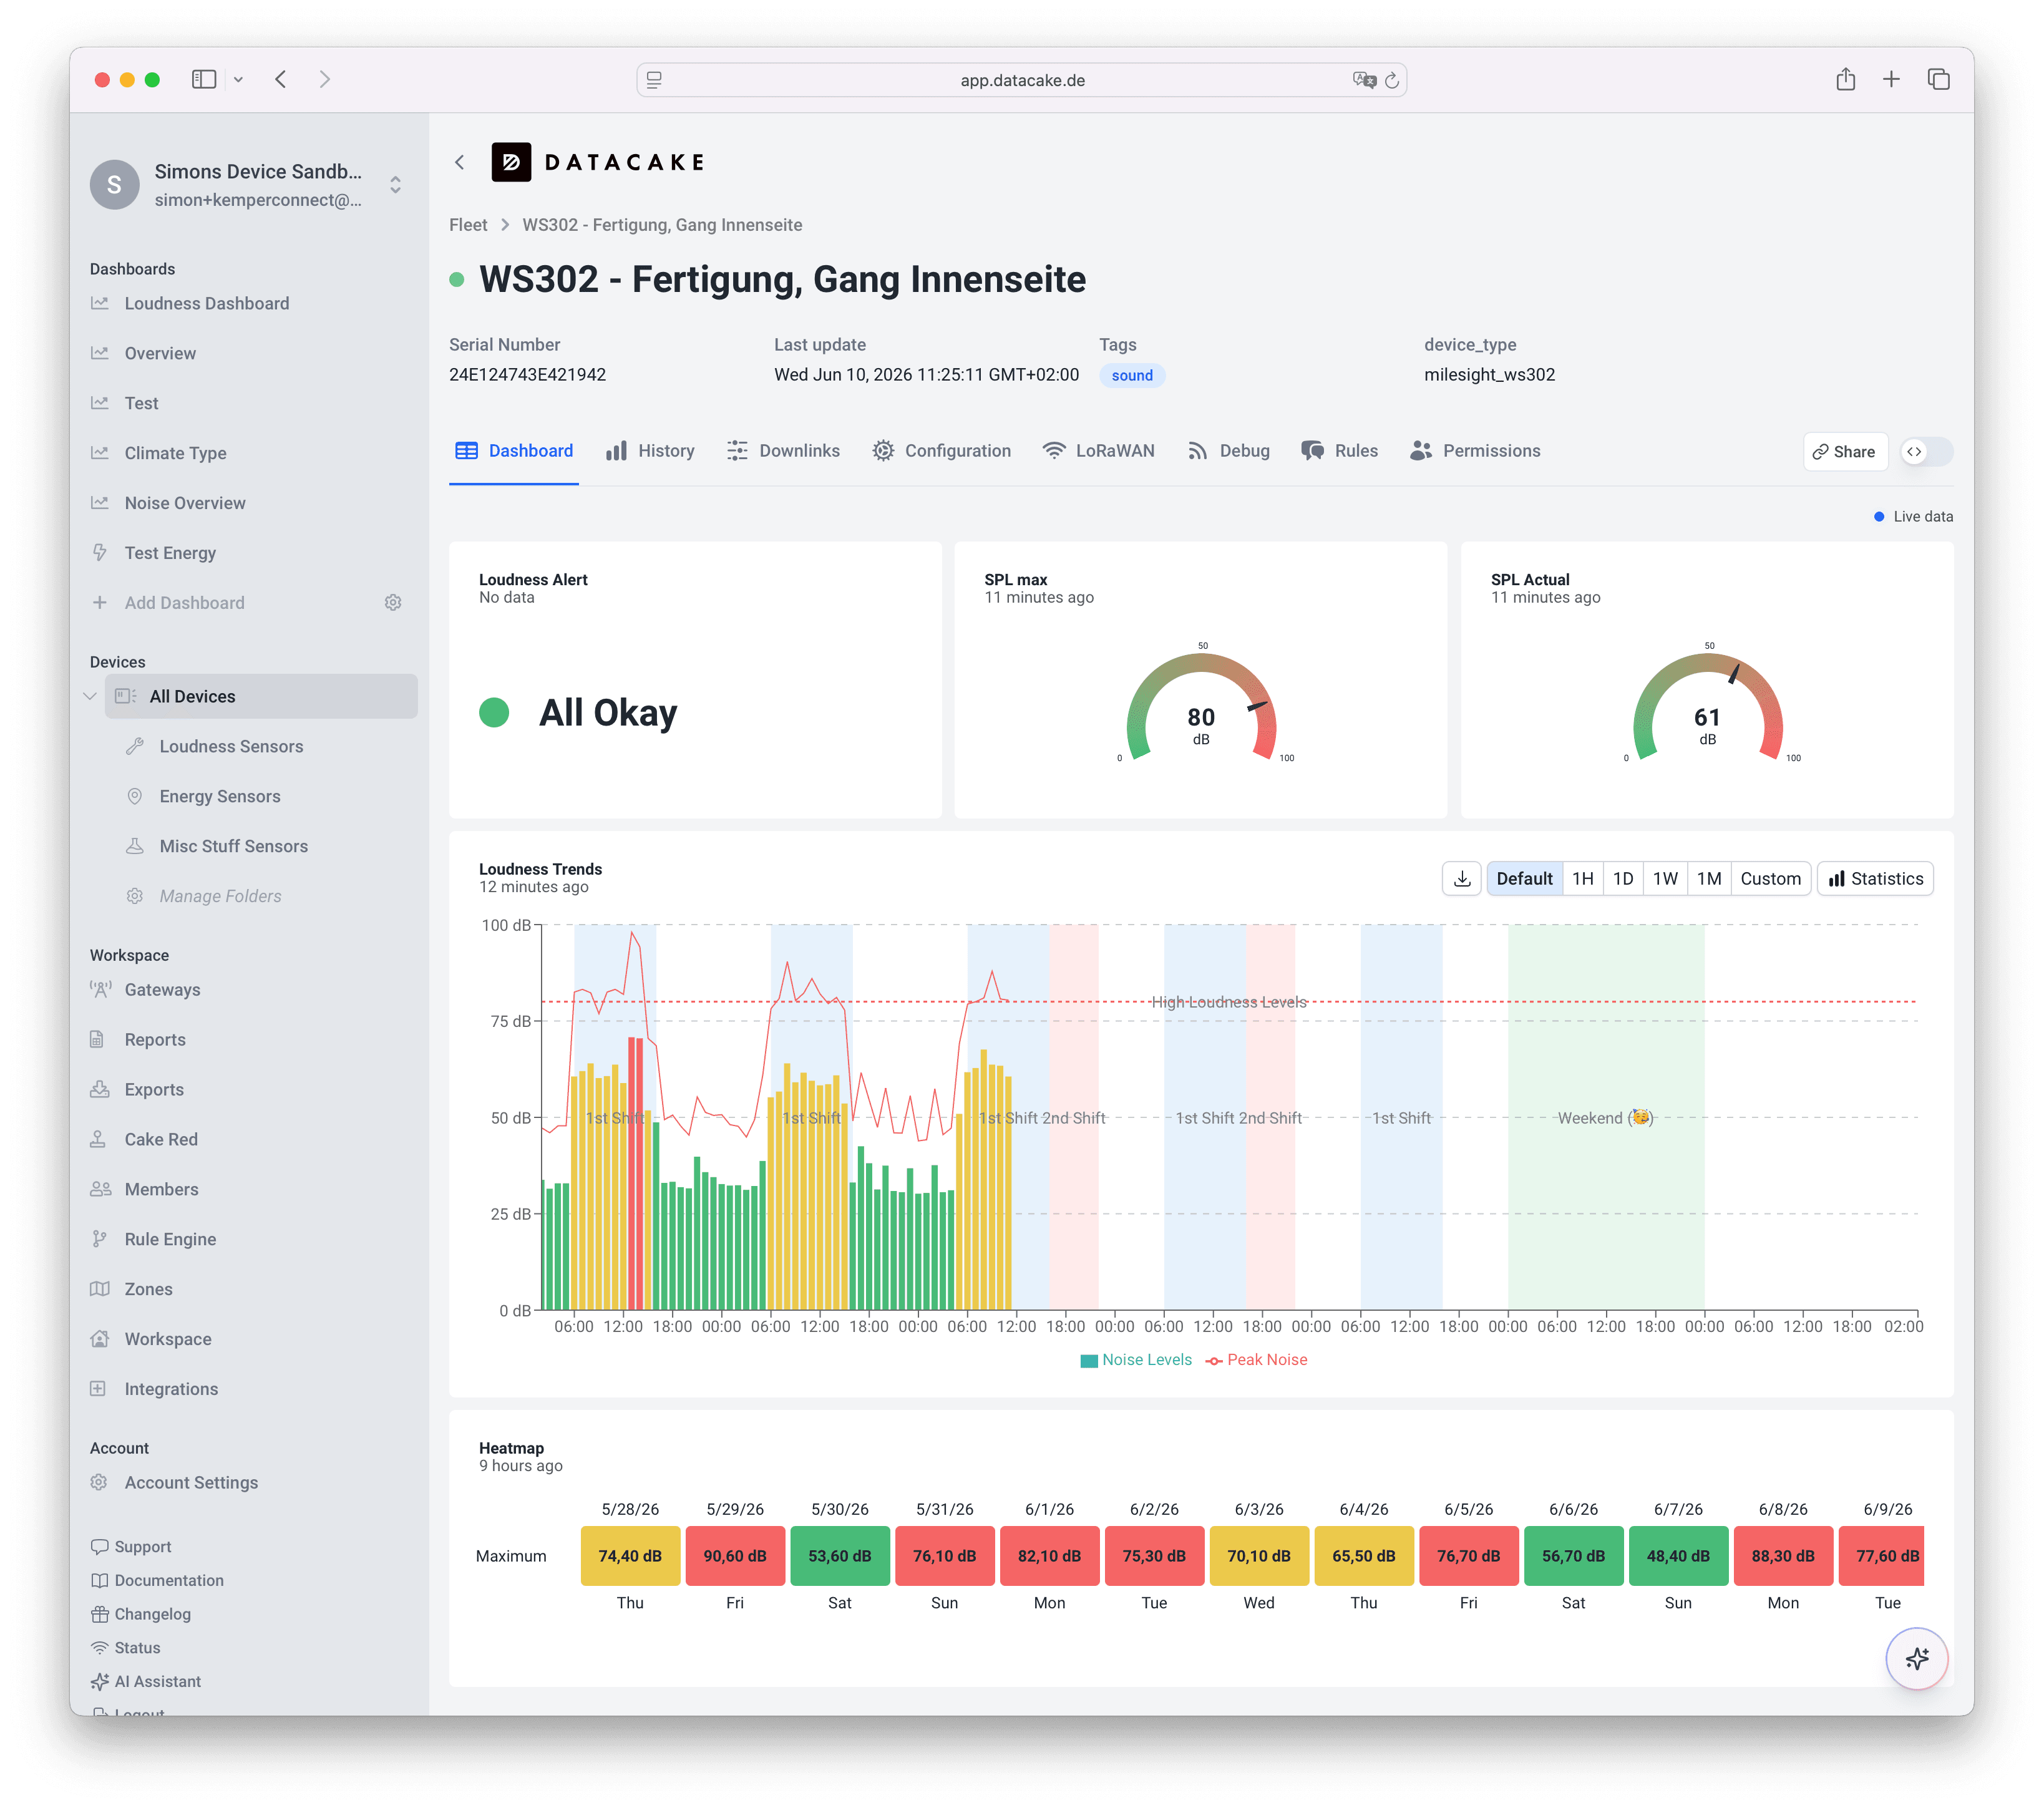The image size is (2044, 1808).
Task: Open the sidebar options dropdown arrow in Safari
Action: tap(239, 80)
